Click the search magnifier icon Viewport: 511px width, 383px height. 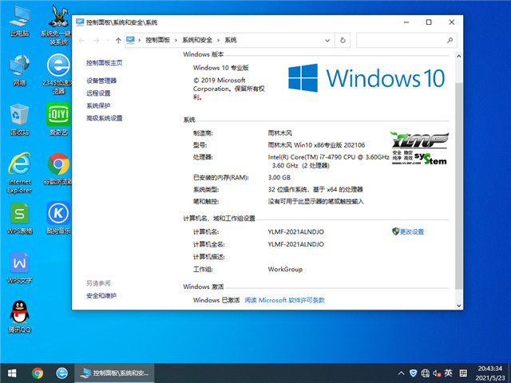click(x=450, y=41)
